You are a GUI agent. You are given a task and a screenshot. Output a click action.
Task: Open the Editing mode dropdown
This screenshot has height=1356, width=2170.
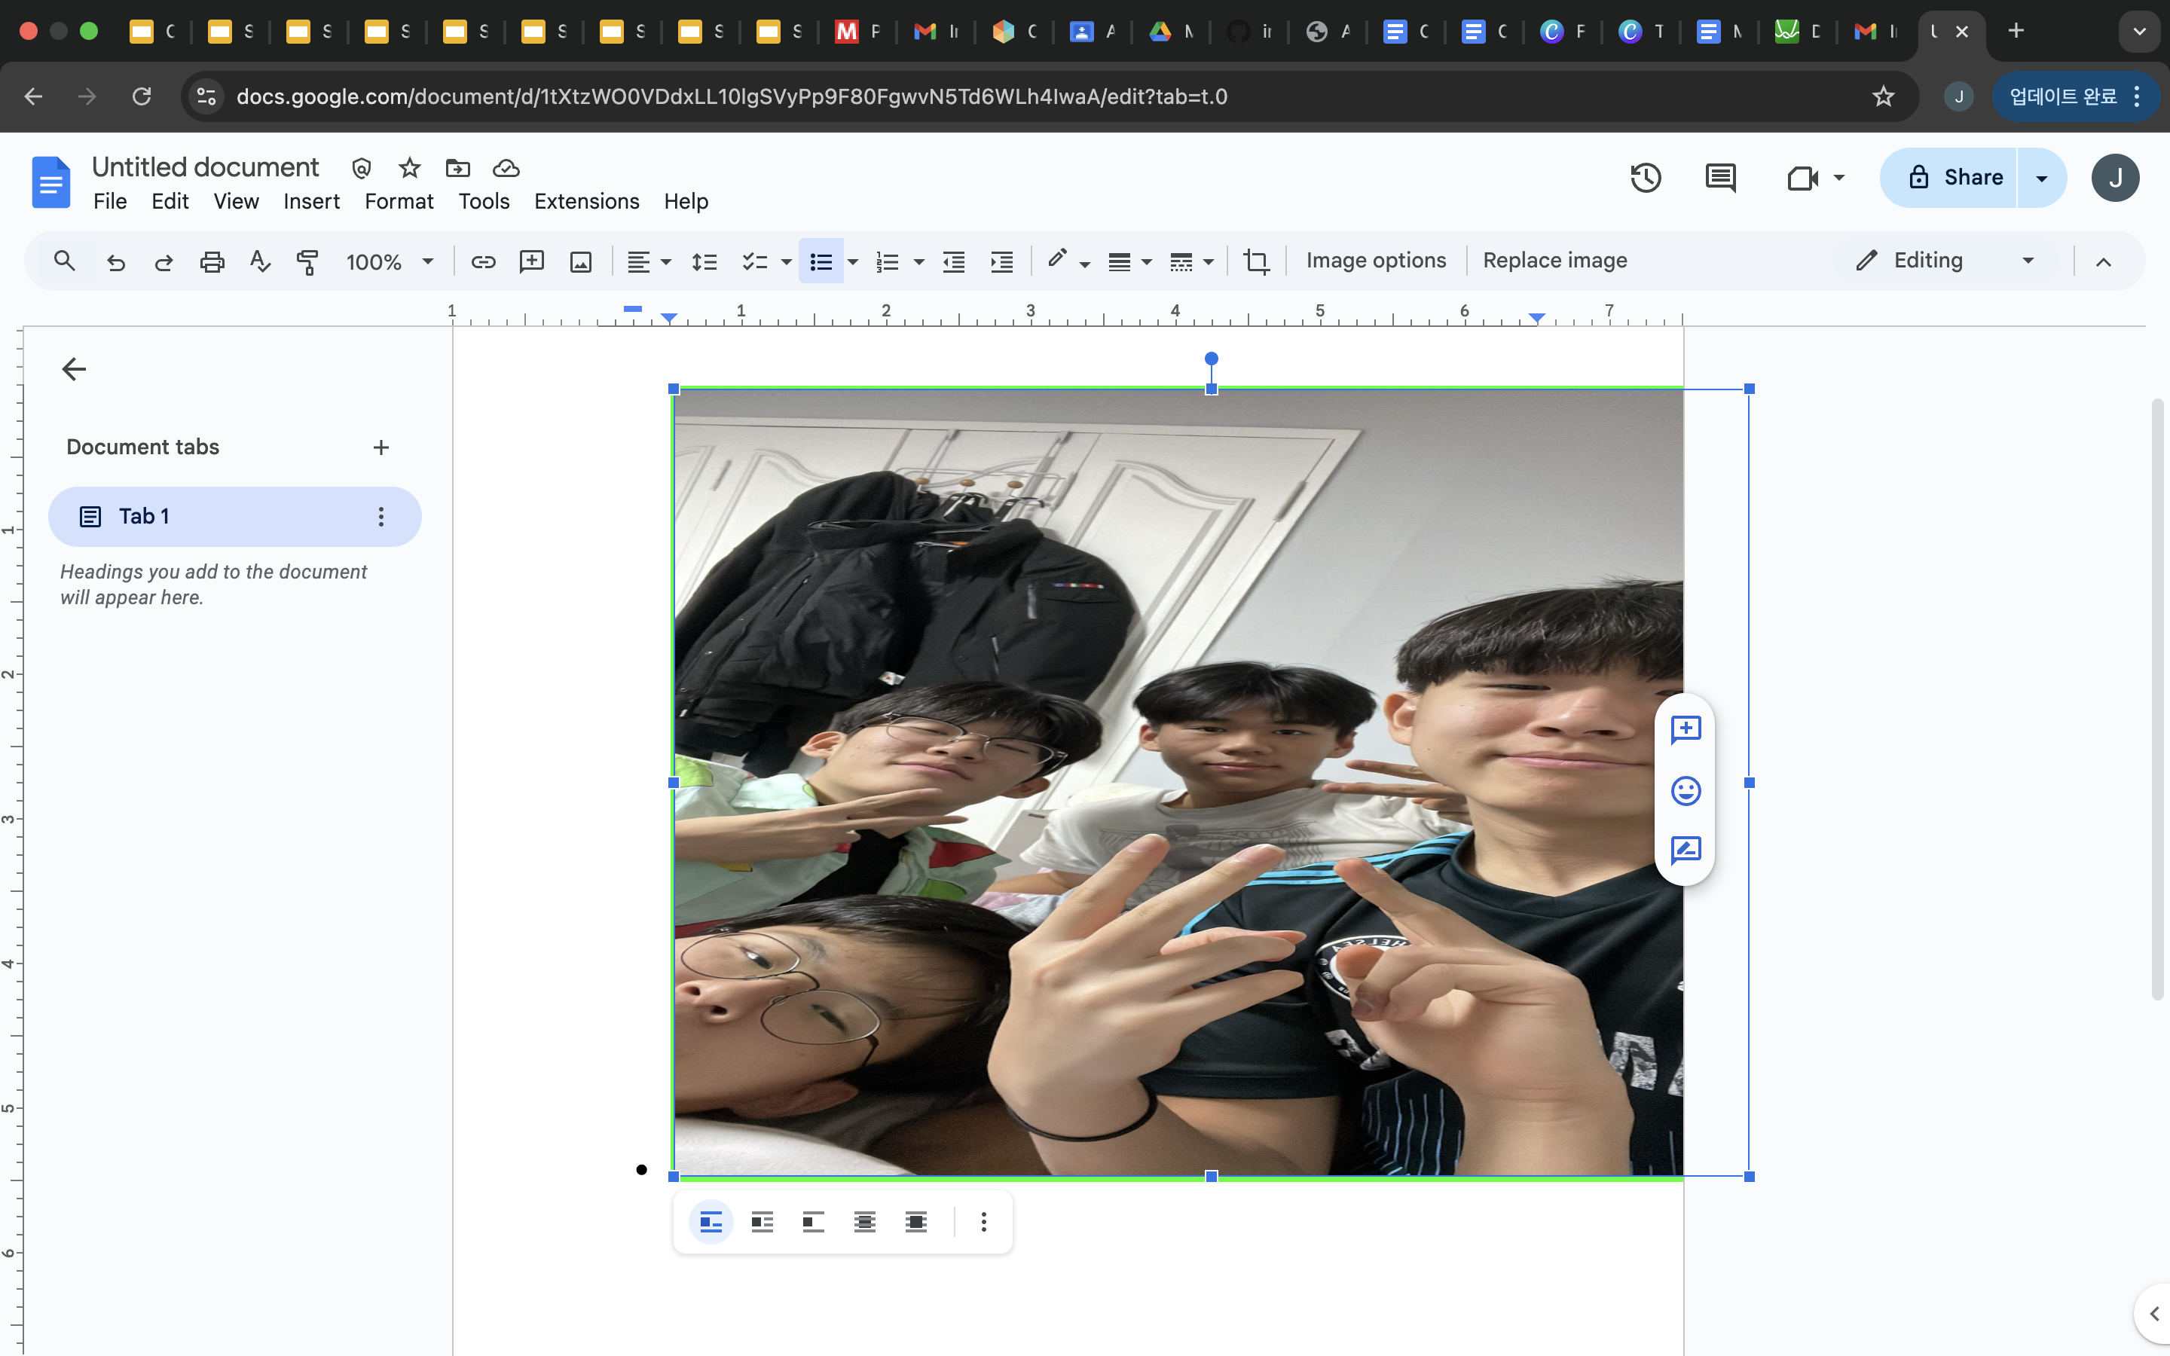(1945, 260)
